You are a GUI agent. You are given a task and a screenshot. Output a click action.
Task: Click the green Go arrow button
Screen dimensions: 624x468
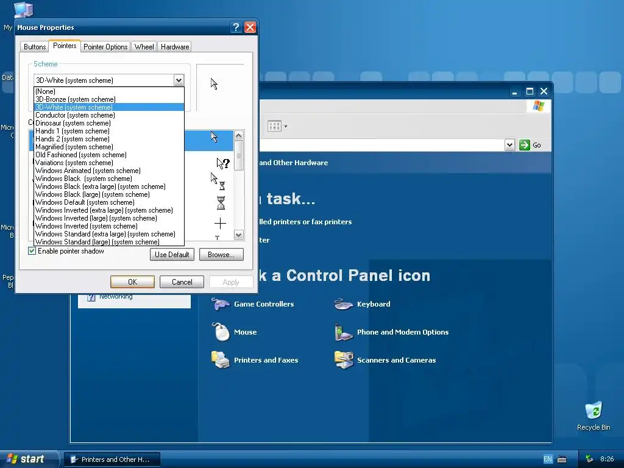525,145
